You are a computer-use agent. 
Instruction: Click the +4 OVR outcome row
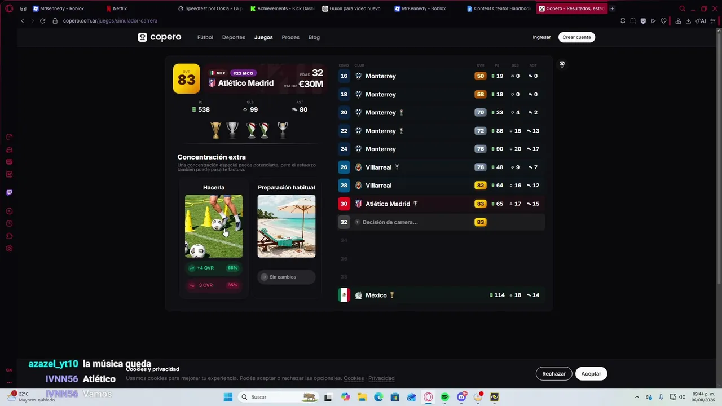(x=214, y=268)
